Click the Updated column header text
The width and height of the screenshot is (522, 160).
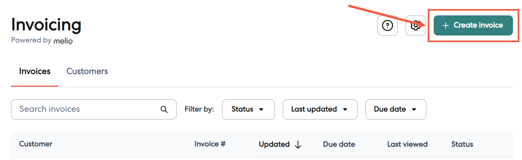[x=274, y=144]
